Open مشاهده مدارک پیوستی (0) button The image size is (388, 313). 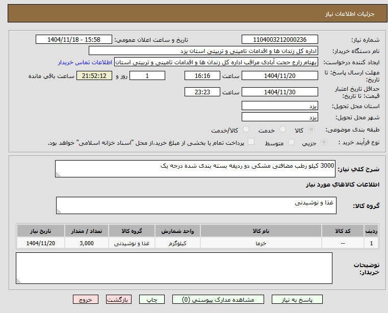coord(218,299)
